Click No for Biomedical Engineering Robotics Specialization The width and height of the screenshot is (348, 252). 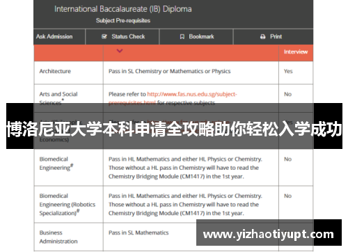tap(288, 196)
